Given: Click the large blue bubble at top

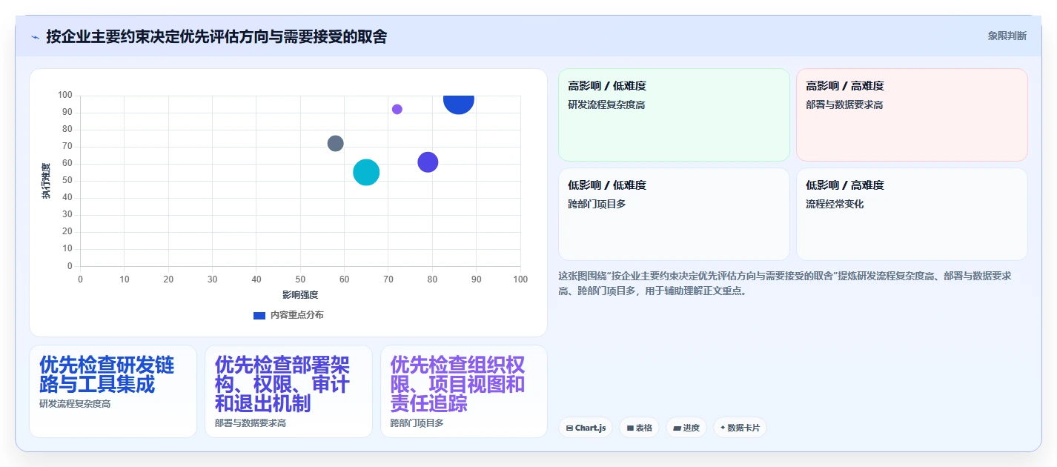Looking at the screenshot, I should pos(459,101).
